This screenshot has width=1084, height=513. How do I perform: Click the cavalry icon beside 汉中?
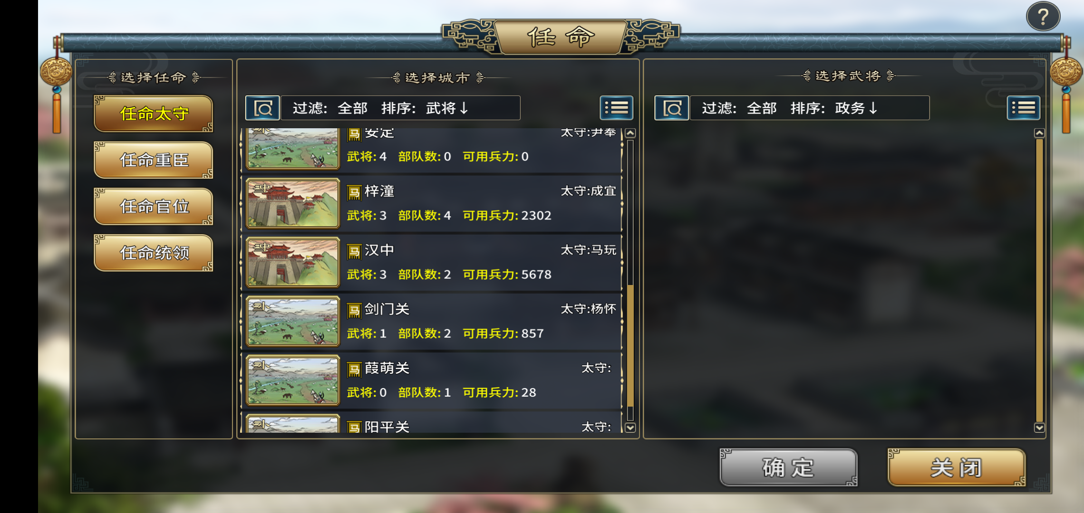point(354,251)
